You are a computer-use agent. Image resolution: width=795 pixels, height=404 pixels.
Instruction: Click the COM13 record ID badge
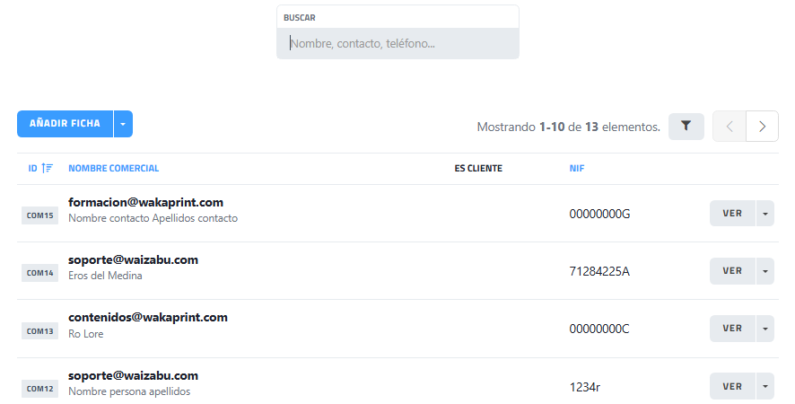coord(40,330)
